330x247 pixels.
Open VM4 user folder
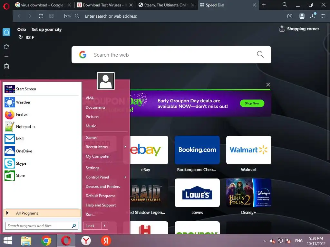(90, 98)
